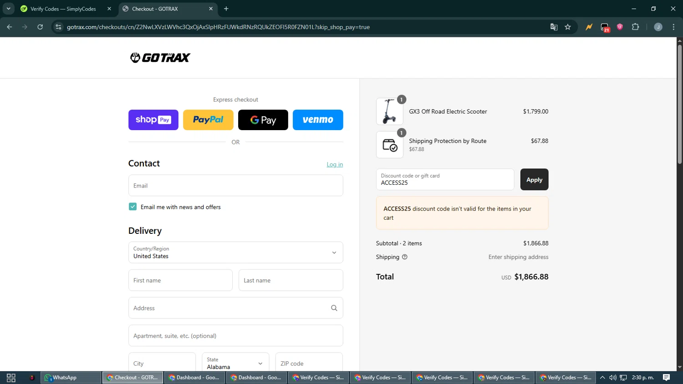Reload the checkout page

[40, 27]
